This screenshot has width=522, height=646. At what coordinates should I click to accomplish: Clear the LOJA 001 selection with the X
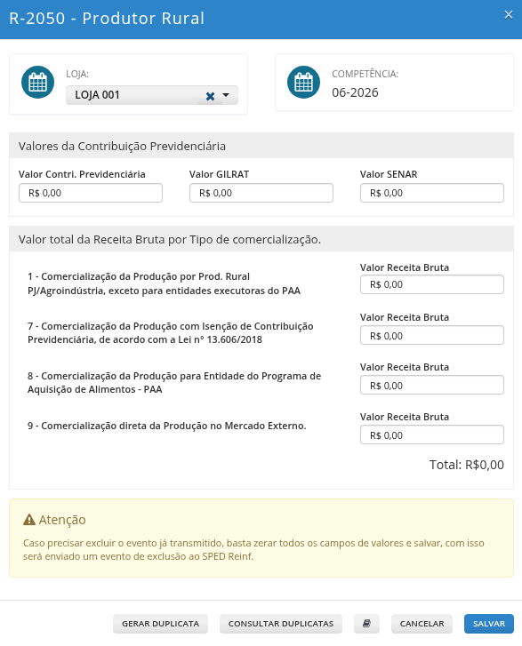(210, 96)
